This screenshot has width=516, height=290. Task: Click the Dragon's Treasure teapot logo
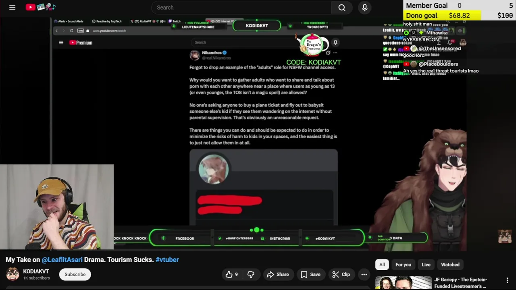point(313,45)
